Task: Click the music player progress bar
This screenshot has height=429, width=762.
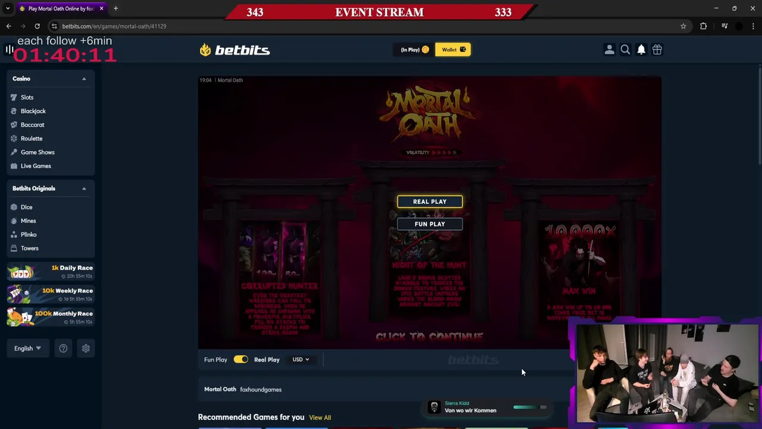Action: 530,408
